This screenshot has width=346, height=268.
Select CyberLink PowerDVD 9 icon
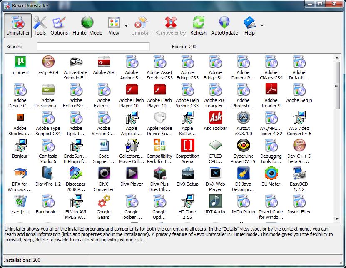243,145
